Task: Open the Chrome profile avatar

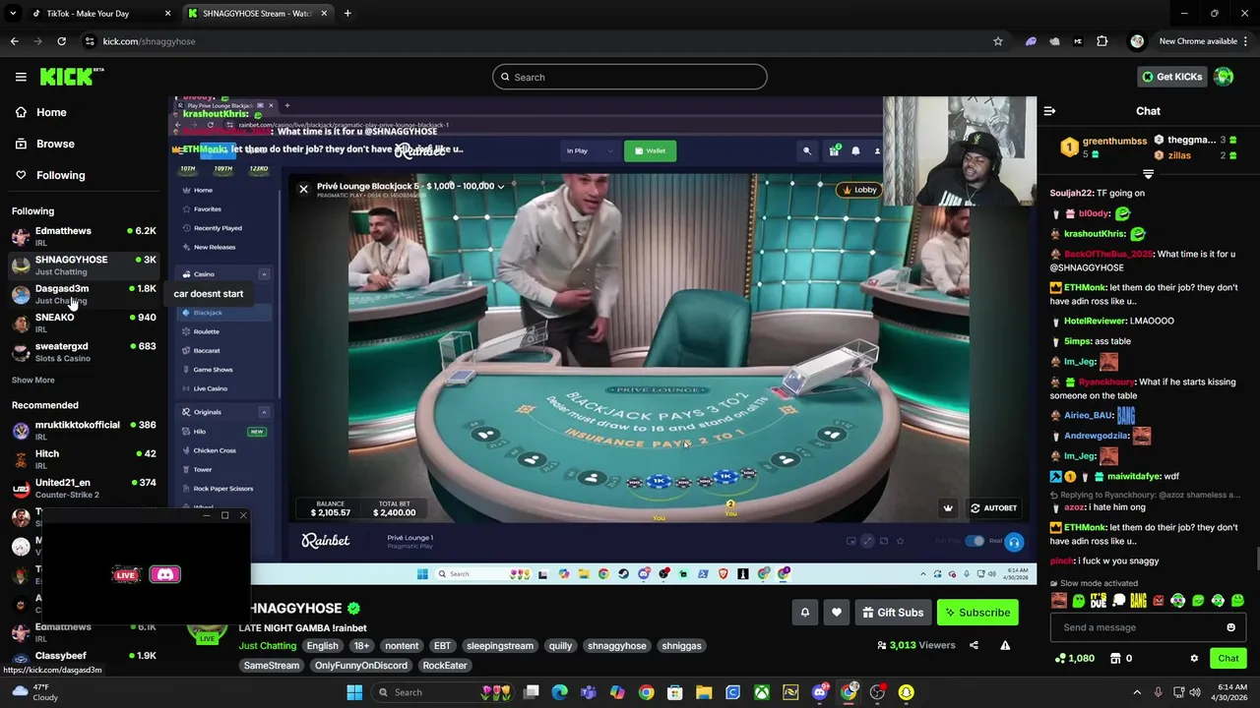Action: coord(1137,41)
